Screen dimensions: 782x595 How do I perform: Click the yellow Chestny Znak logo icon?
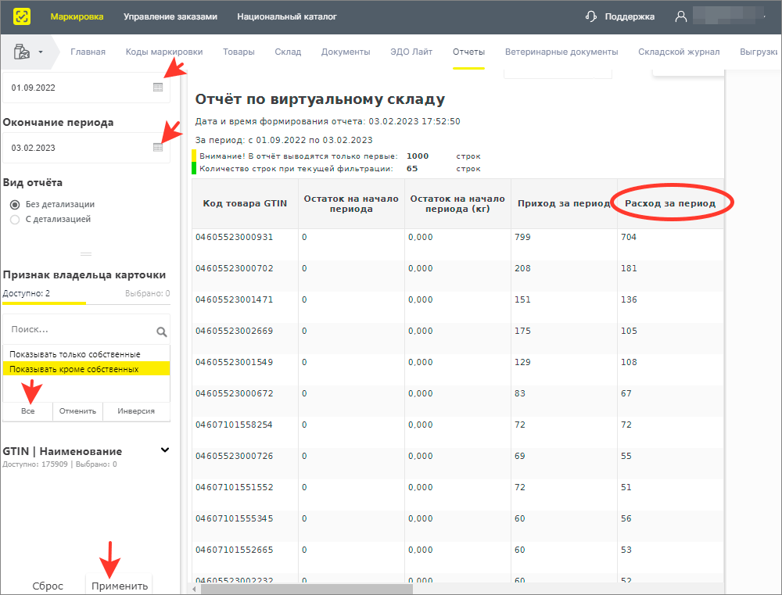pos(21,16)
